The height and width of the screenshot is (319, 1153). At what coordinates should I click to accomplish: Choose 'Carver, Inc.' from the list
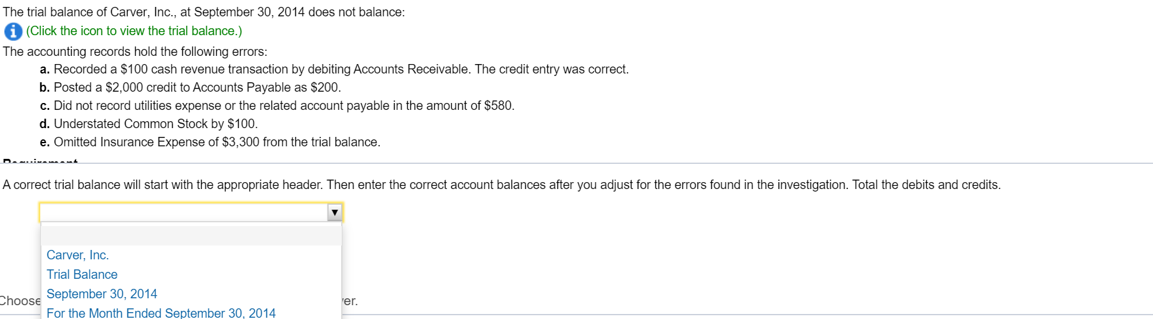click(78, 255)
